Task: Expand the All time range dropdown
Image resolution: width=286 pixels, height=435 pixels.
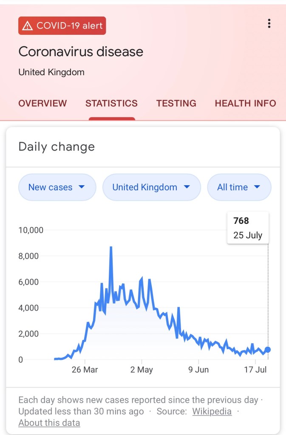Action: tap(239, 187)
